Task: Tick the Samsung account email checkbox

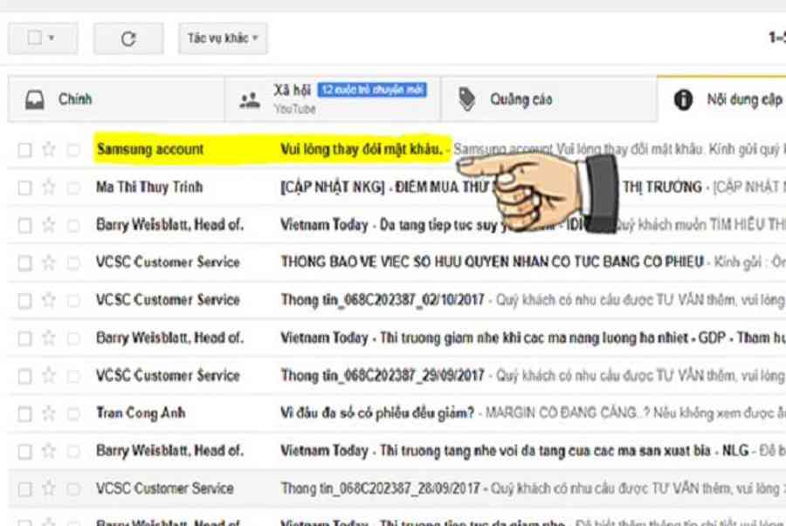Action: 24,150
